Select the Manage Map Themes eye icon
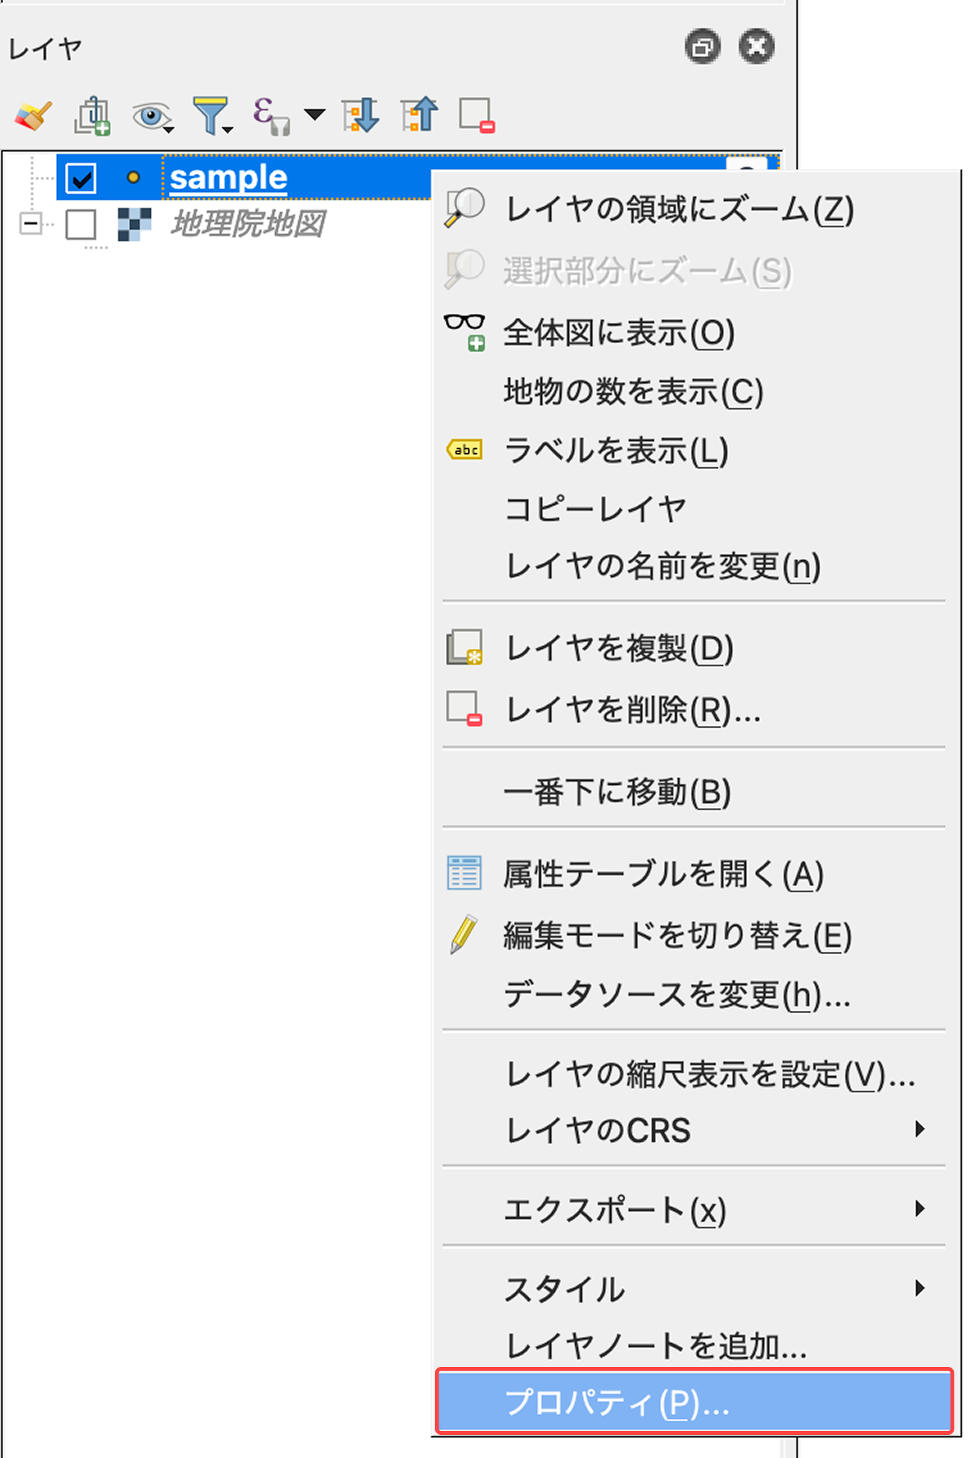Viewport: 980px width, 1458px height. point(151,116)
